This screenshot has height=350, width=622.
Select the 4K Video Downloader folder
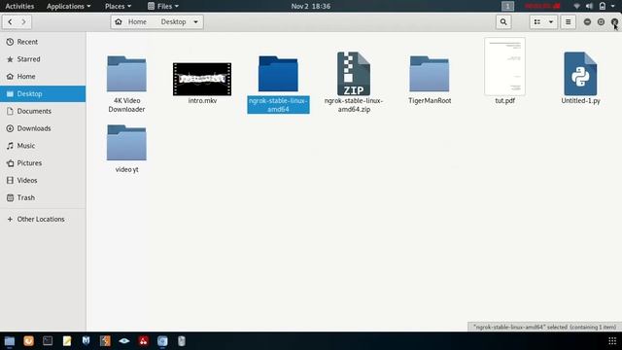126,74
